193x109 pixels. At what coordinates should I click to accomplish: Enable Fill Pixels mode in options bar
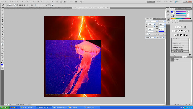(12, 5)
